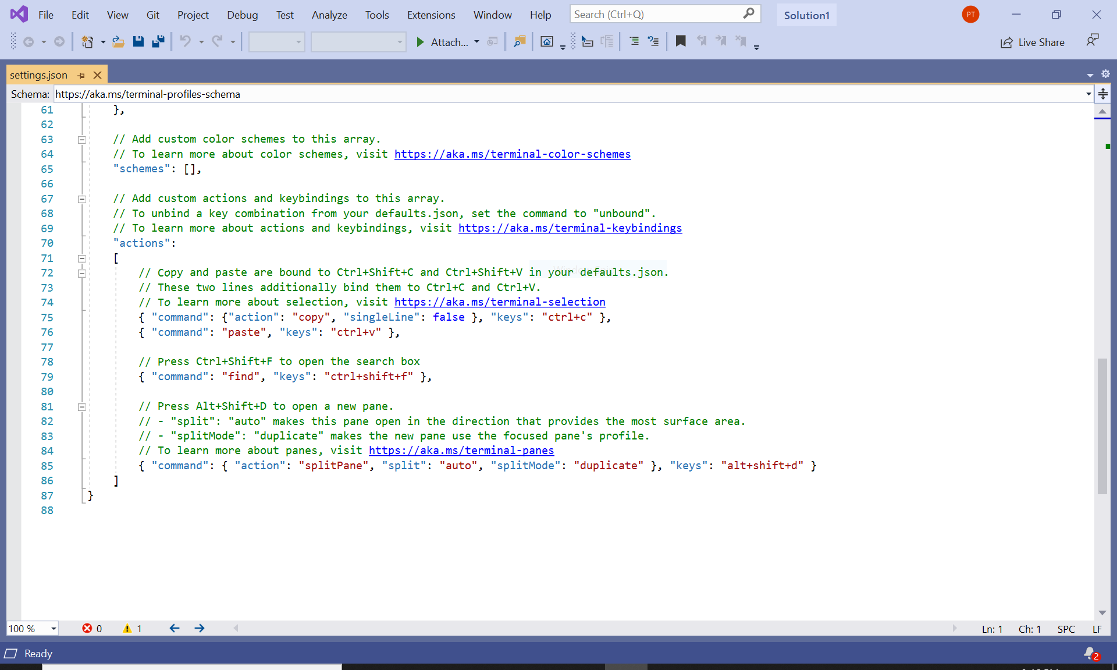Open the Tools menu
This screenshot has width=1117, height=670.
(x=377, y=15)
